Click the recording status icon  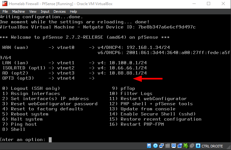(x=180, y=146)
